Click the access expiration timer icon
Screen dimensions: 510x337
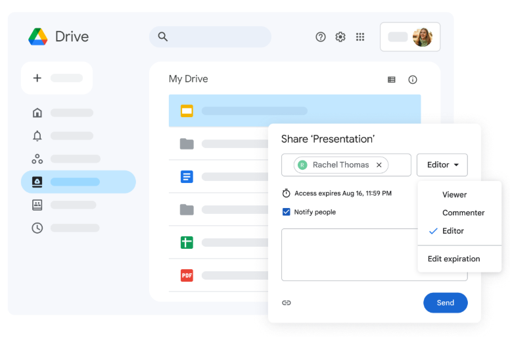pyautogui.click(x=286, y=193)
